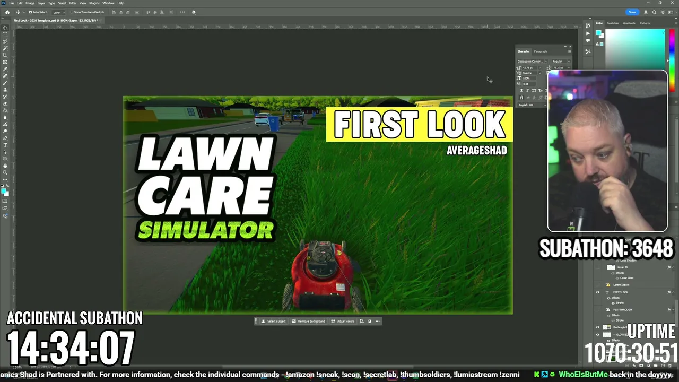Viewport: 679px width, 382px height.
Task: Select the Frame tool
Action: (x=5, y=62)
